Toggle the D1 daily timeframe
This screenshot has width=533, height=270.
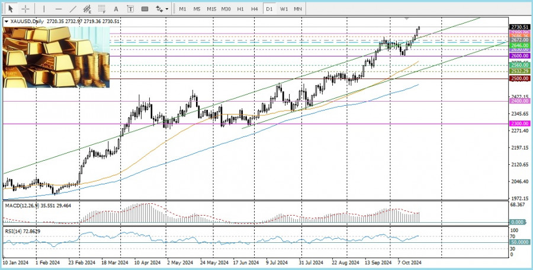pos(269,9)
